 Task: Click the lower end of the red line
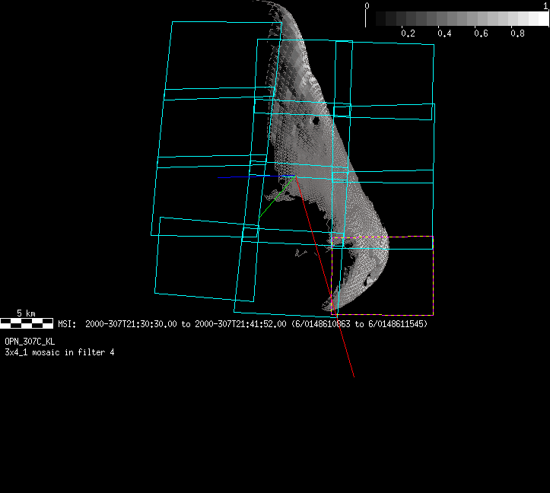click(353, 374)
